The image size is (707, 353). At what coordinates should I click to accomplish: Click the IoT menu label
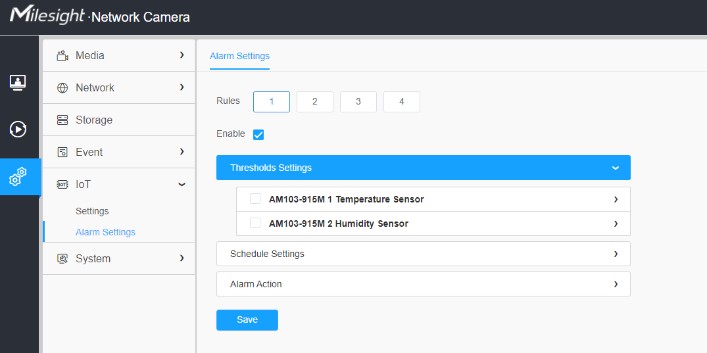(x=83, y=185)
